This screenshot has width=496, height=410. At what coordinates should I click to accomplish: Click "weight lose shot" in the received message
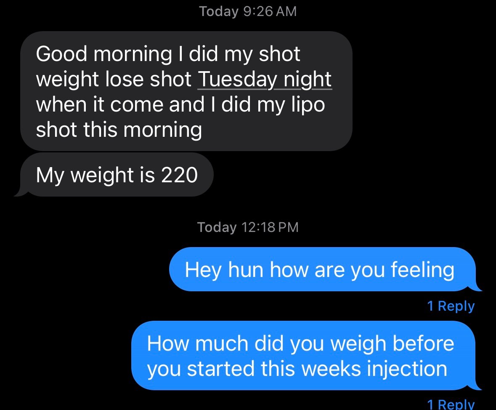pyautogui.click(x=114, y=79)
